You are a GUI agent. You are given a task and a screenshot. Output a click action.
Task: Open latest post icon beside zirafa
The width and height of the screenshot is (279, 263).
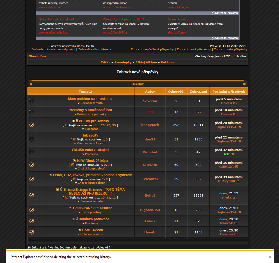pyautogui.click(x=234, y=197)
